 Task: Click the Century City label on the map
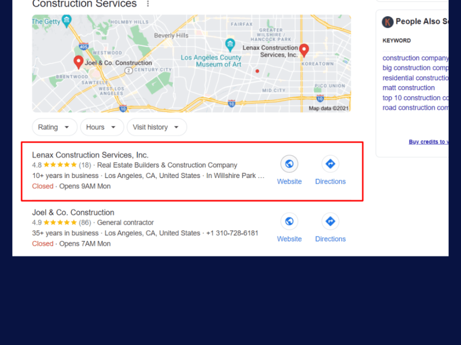coord(153,69)
